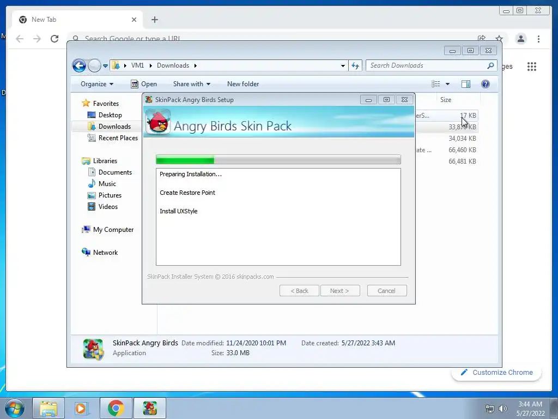Click the Explorer forward navigation arrow

tap(94, 65)
